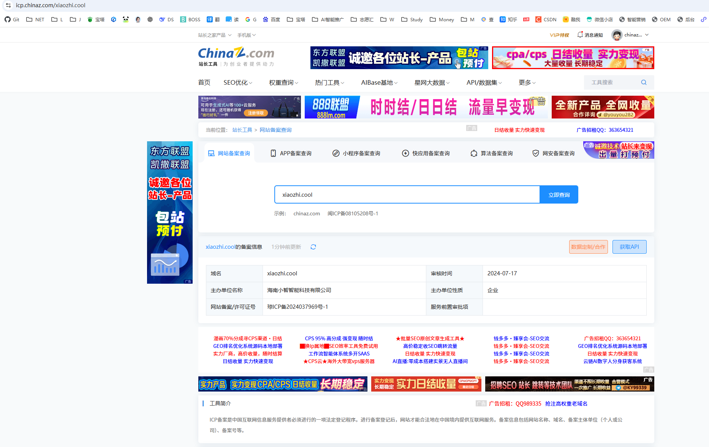This screenshot has height=447, width=709.
Task: Switch to the APP备案查询 tab
Action: [x=291, y=153]
